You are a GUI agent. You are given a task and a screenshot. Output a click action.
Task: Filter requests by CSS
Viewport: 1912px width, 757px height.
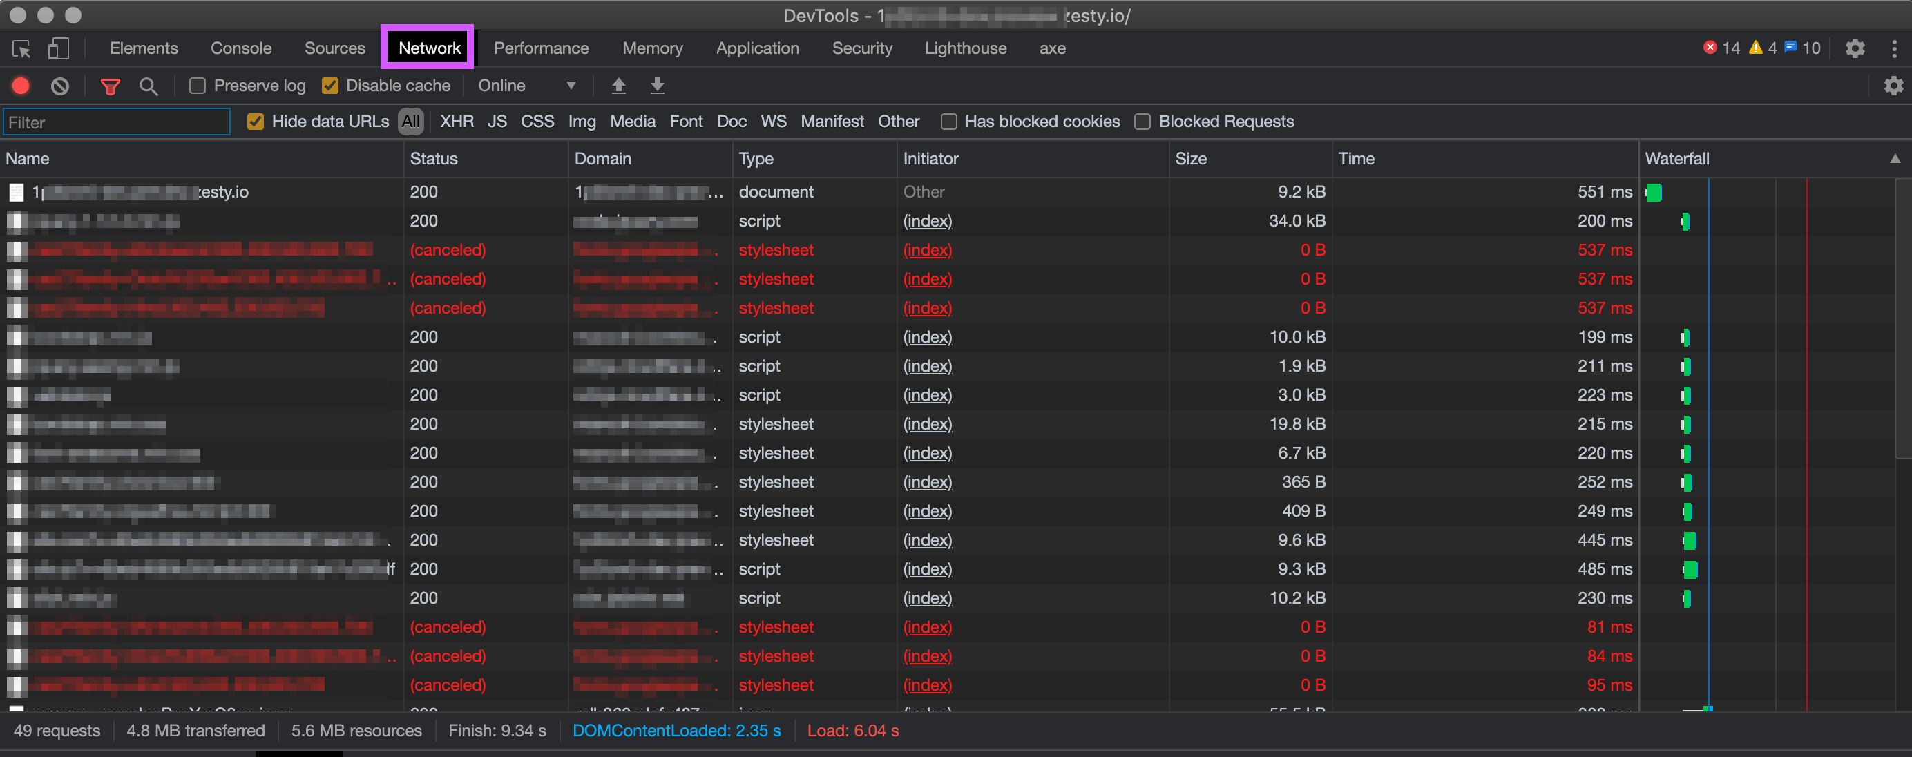click(537, 122)
